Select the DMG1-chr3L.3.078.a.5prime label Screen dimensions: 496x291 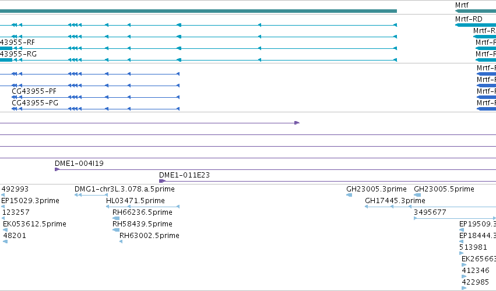pos(125,189)
